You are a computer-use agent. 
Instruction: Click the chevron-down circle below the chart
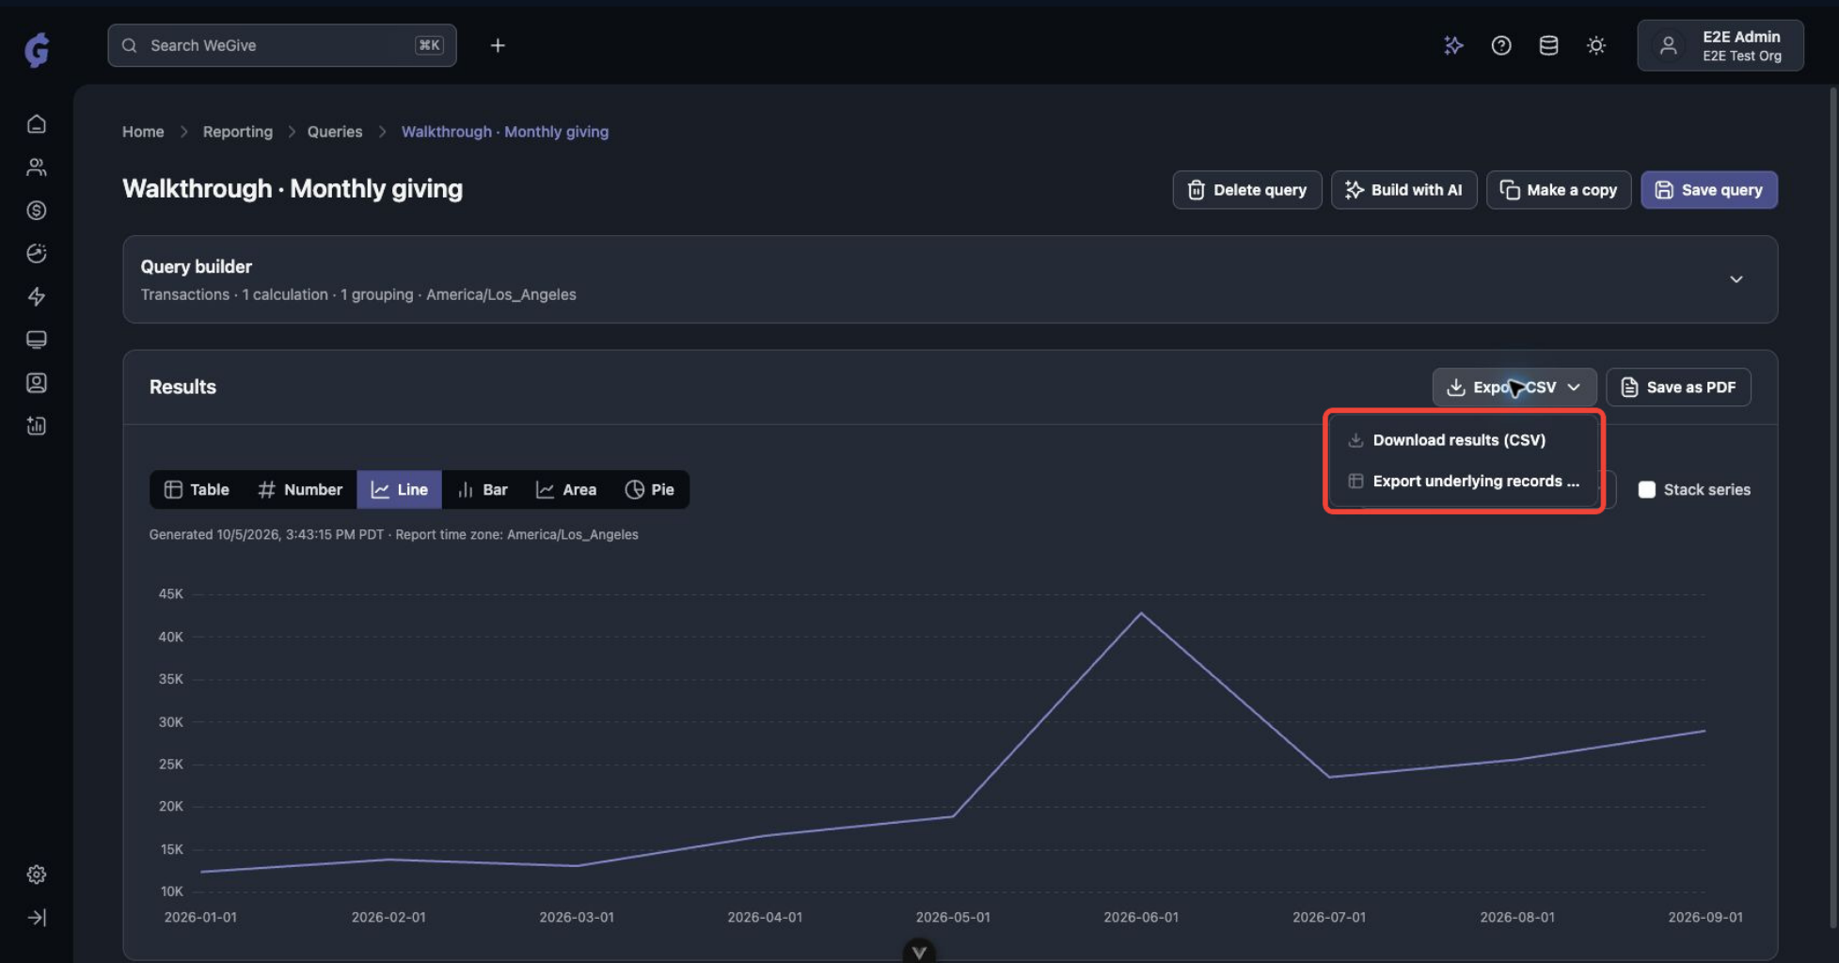919,951
